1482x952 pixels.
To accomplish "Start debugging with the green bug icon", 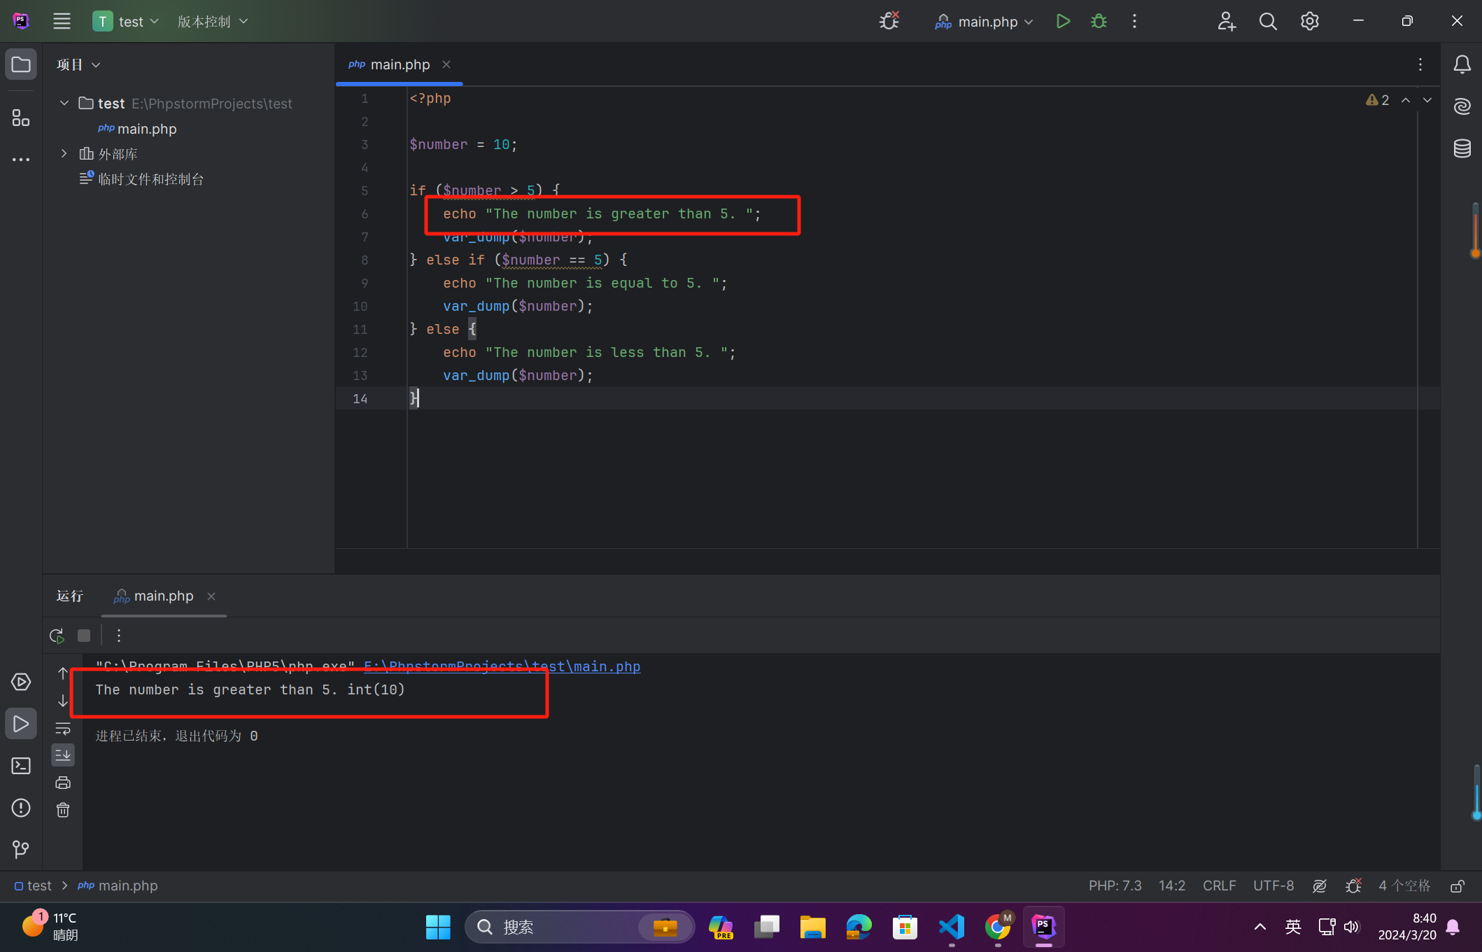I will click(1099, 22).
